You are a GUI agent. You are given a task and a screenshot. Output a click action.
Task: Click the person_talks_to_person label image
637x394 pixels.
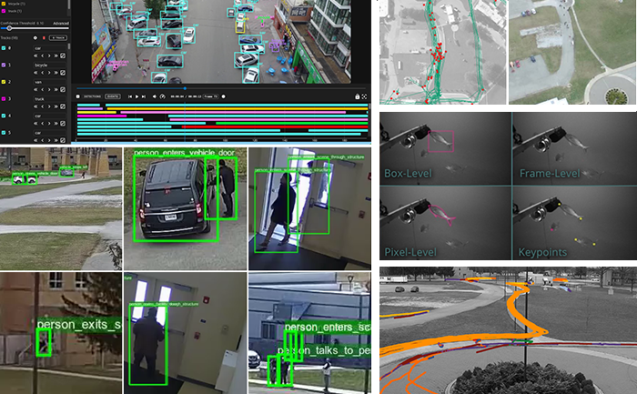tap(309, 333)
